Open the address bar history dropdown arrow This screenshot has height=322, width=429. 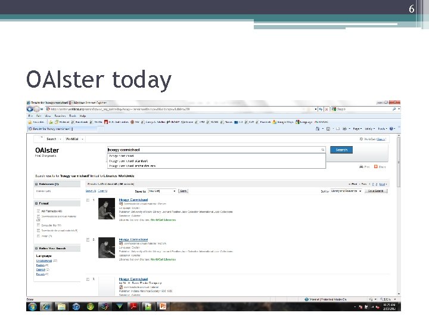pos(316,109)
